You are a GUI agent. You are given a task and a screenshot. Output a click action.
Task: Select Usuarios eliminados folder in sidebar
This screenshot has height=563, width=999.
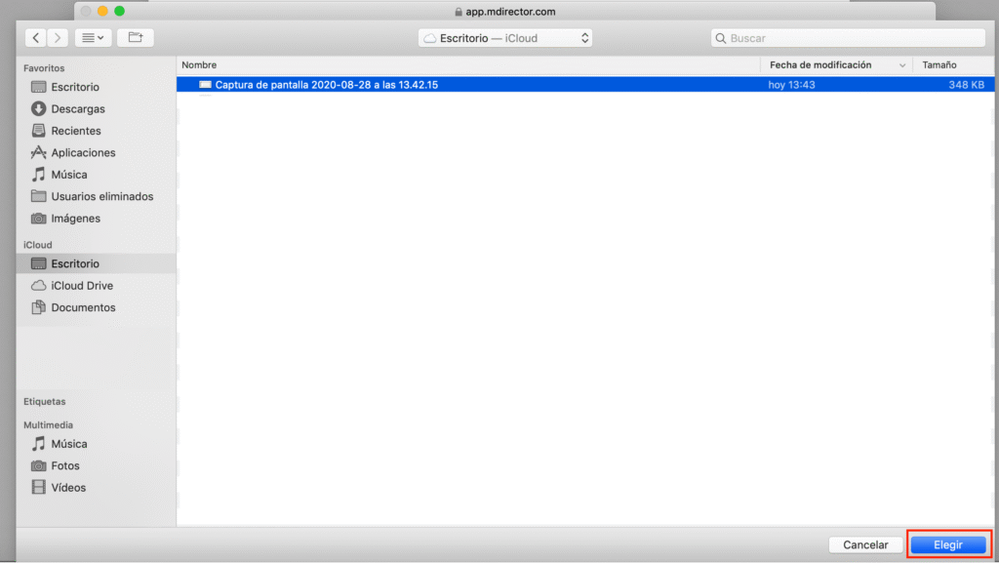pos(101,196)
